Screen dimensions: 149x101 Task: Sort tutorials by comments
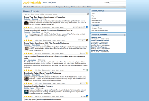point(49,14)
